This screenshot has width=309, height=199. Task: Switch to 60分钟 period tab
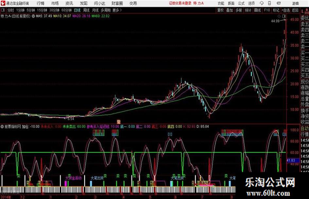coord(66,10)
